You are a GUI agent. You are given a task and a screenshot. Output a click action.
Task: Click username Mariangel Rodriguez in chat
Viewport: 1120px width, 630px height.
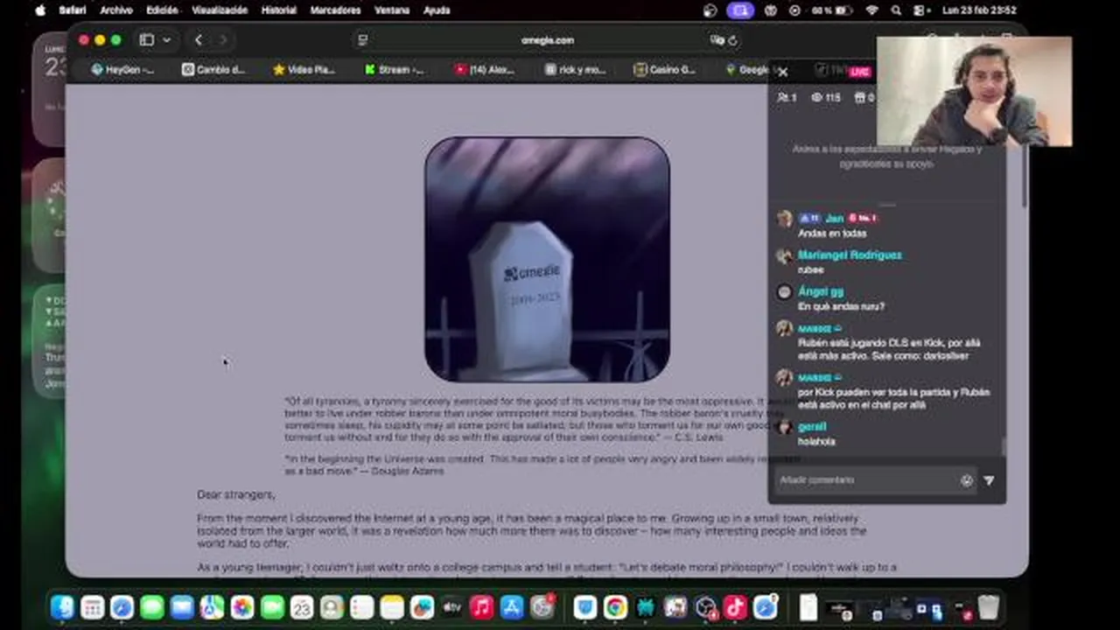pyautogui.click(x=850, y=255)
